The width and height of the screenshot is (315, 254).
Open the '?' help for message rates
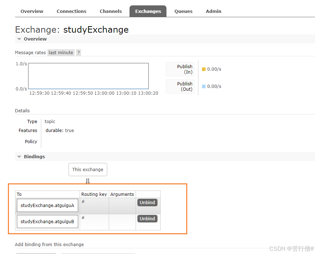tap(79, 53)
